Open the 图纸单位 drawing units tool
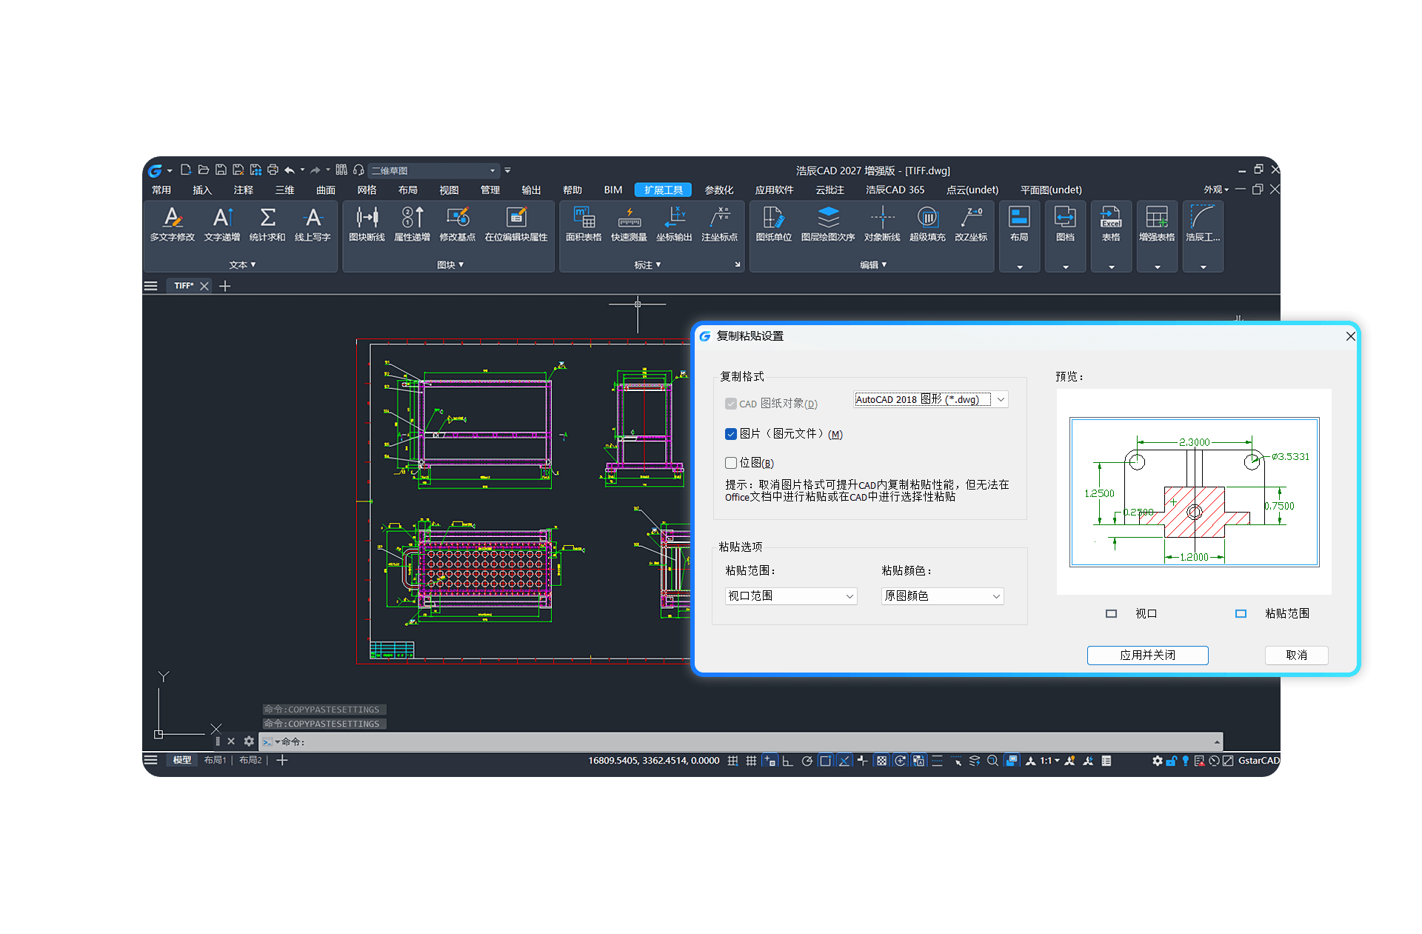This screenshot has height=934, width=1422. [x=773, y=224]
